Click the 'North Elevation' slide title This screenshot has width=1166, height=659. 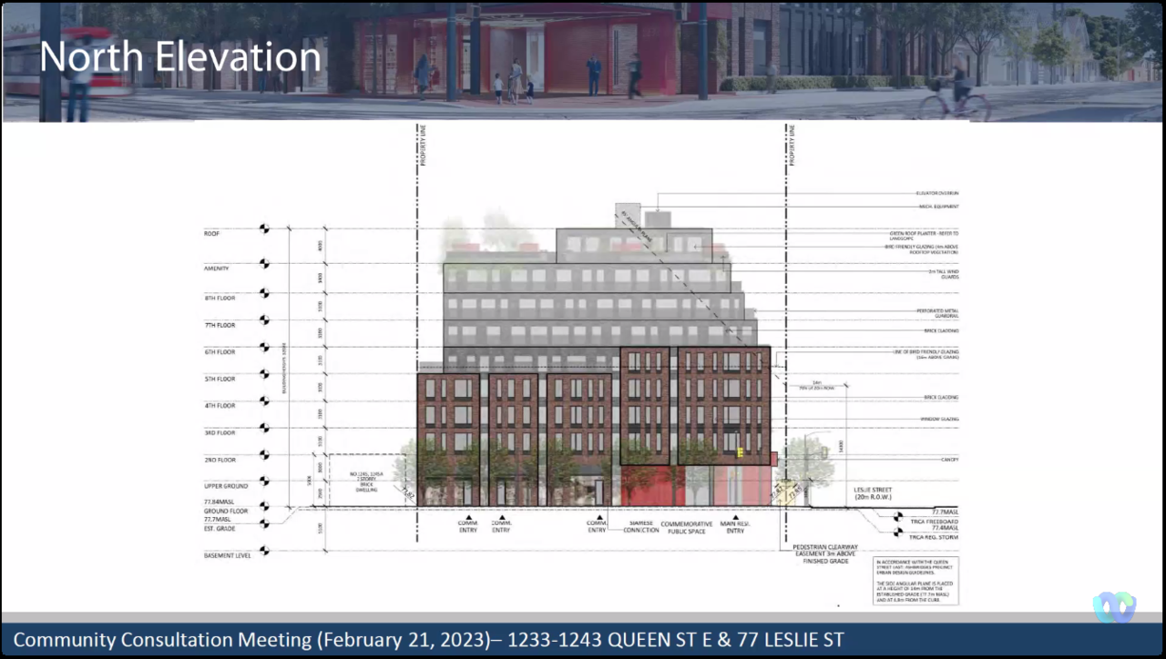click(x=180, y=57)
